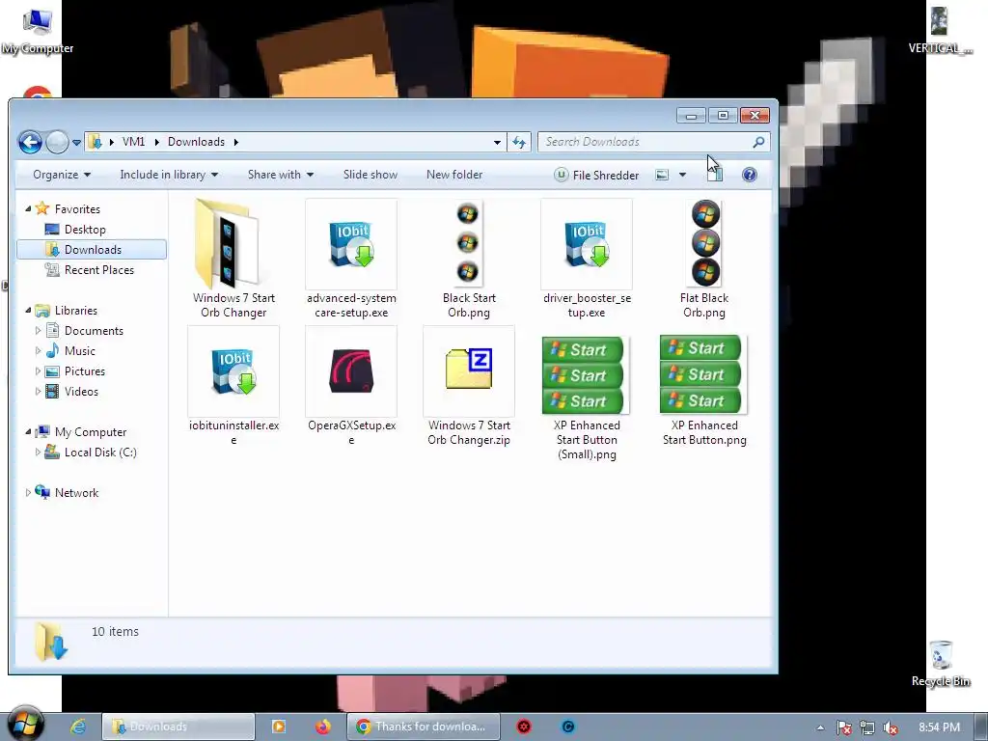Image resolution: width=988 pixels, height=741 pixels.
Task: Select the Videos library
Action: [x=81, y=392]
